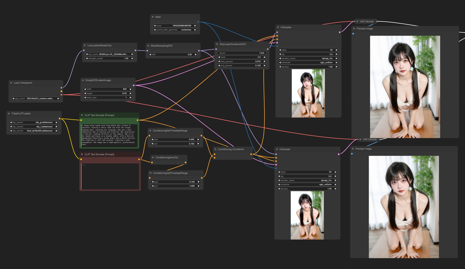Screen dimensions: 465x269
Task: Click the EmptySD3LatentImage node's collapse dot
Action: 83,80
